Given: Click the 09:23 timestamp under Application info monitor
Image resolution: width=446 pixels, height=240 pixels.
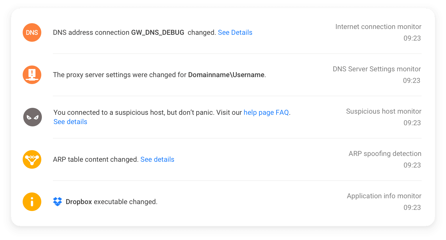Looking at the screenshot, I should click(412, 208).
